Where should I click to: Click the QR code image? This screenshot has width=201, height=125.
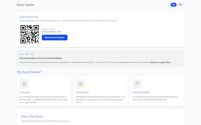[30, 34]
